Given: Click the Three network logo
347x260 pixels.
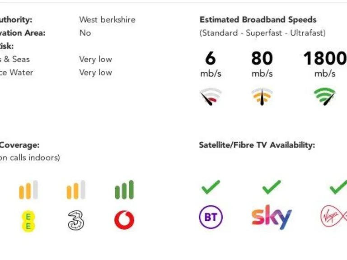Looking at the screenshot, I should pyautogui.click(x=76, y=220).
